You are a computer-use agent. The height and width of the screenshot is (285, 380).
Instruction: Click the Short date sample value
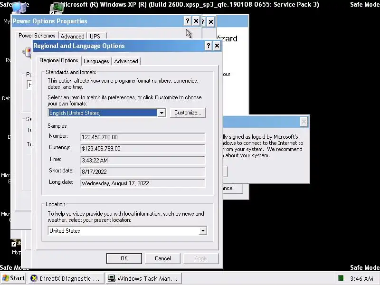coord(143,172)
